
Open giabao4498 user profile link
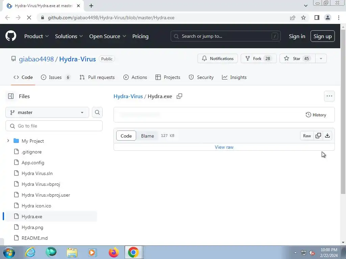click(x=36, y=59)
